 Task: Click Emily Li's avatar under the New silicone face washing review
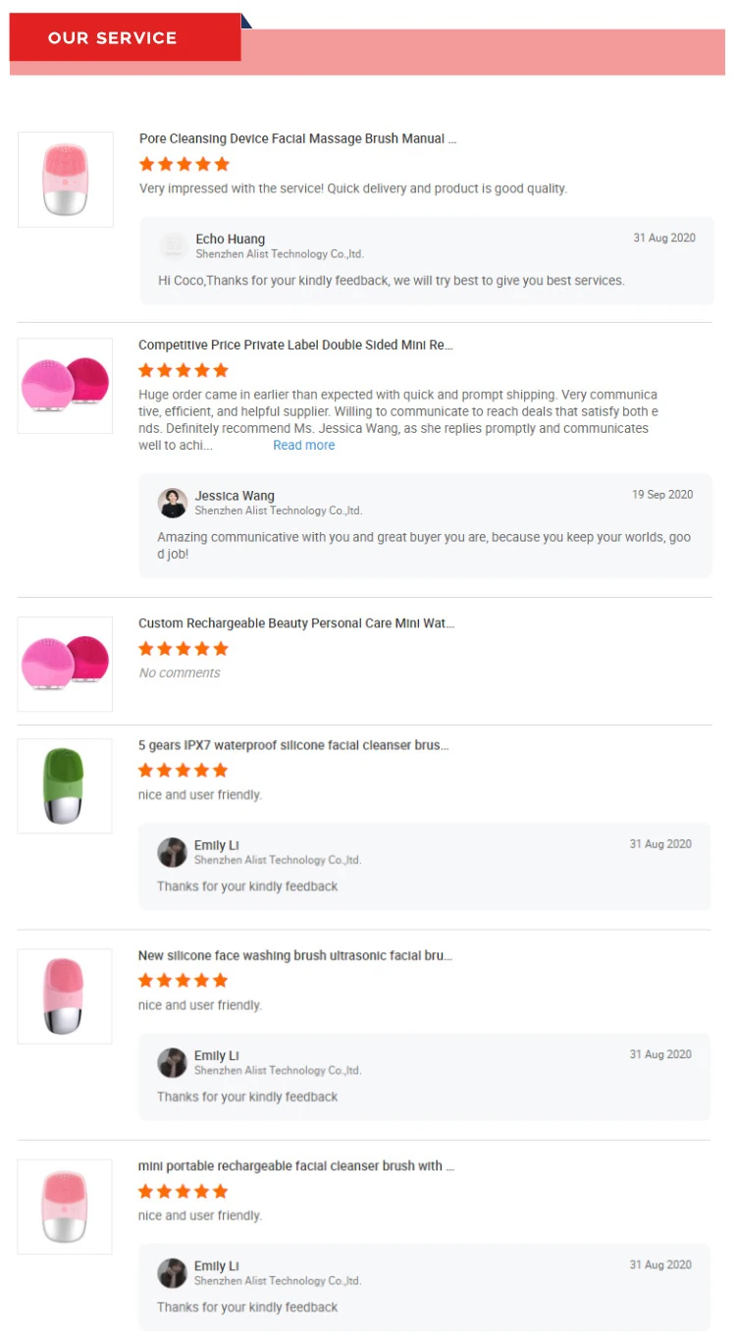pyautogui.click(x=173, y=1062)
